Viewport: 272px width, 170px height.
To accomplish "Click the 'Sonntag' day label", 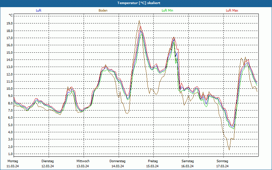I will point(222,161).
